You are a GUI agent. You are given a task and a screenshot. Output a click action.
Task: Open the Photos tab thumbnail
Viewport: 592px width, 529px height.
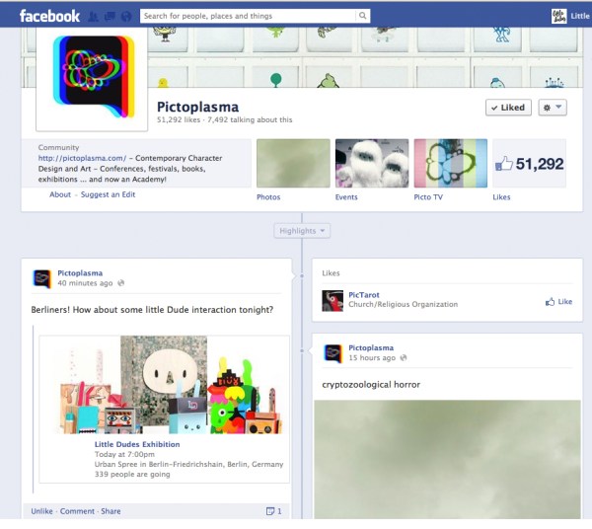[x=293, y=163]
